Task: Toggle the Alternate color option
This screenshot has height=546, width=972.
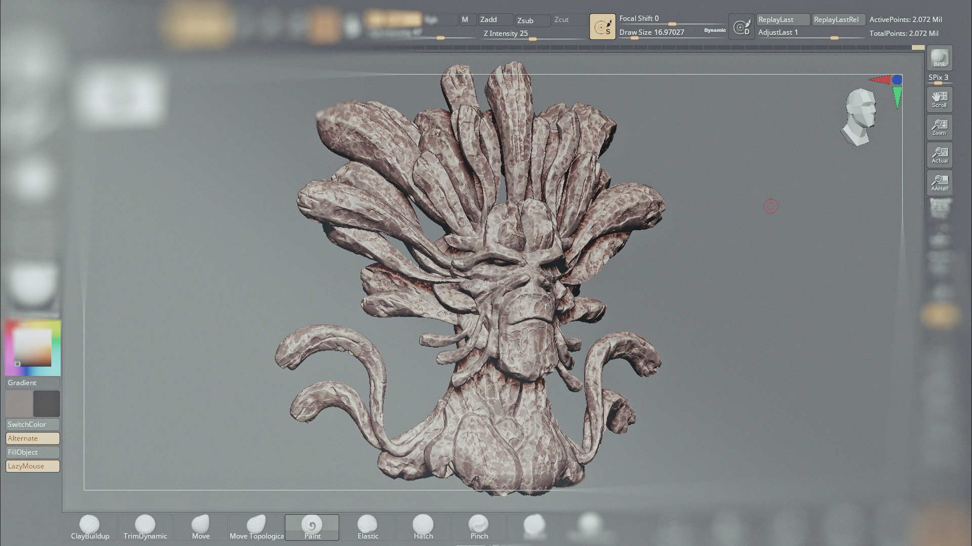Action: click(32, 438)
